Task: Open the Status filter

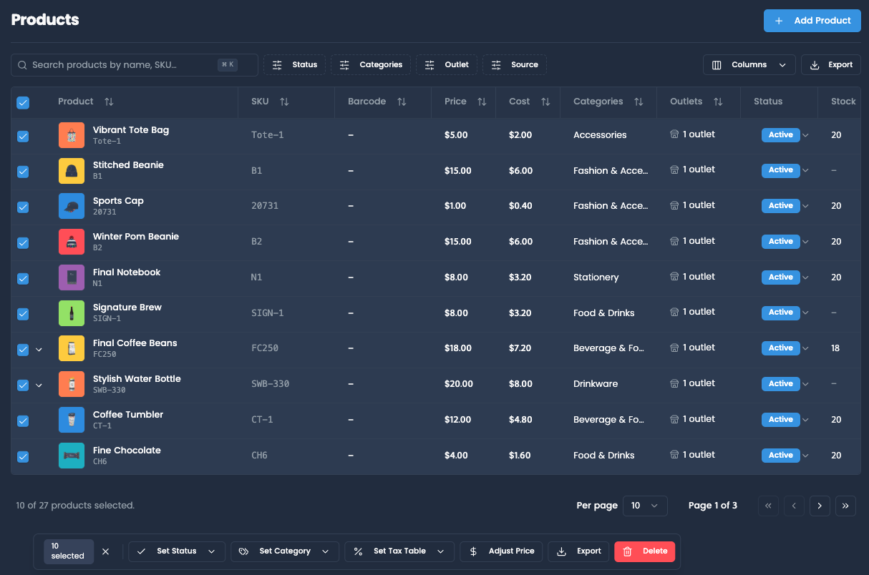Action: pos(295,65)
